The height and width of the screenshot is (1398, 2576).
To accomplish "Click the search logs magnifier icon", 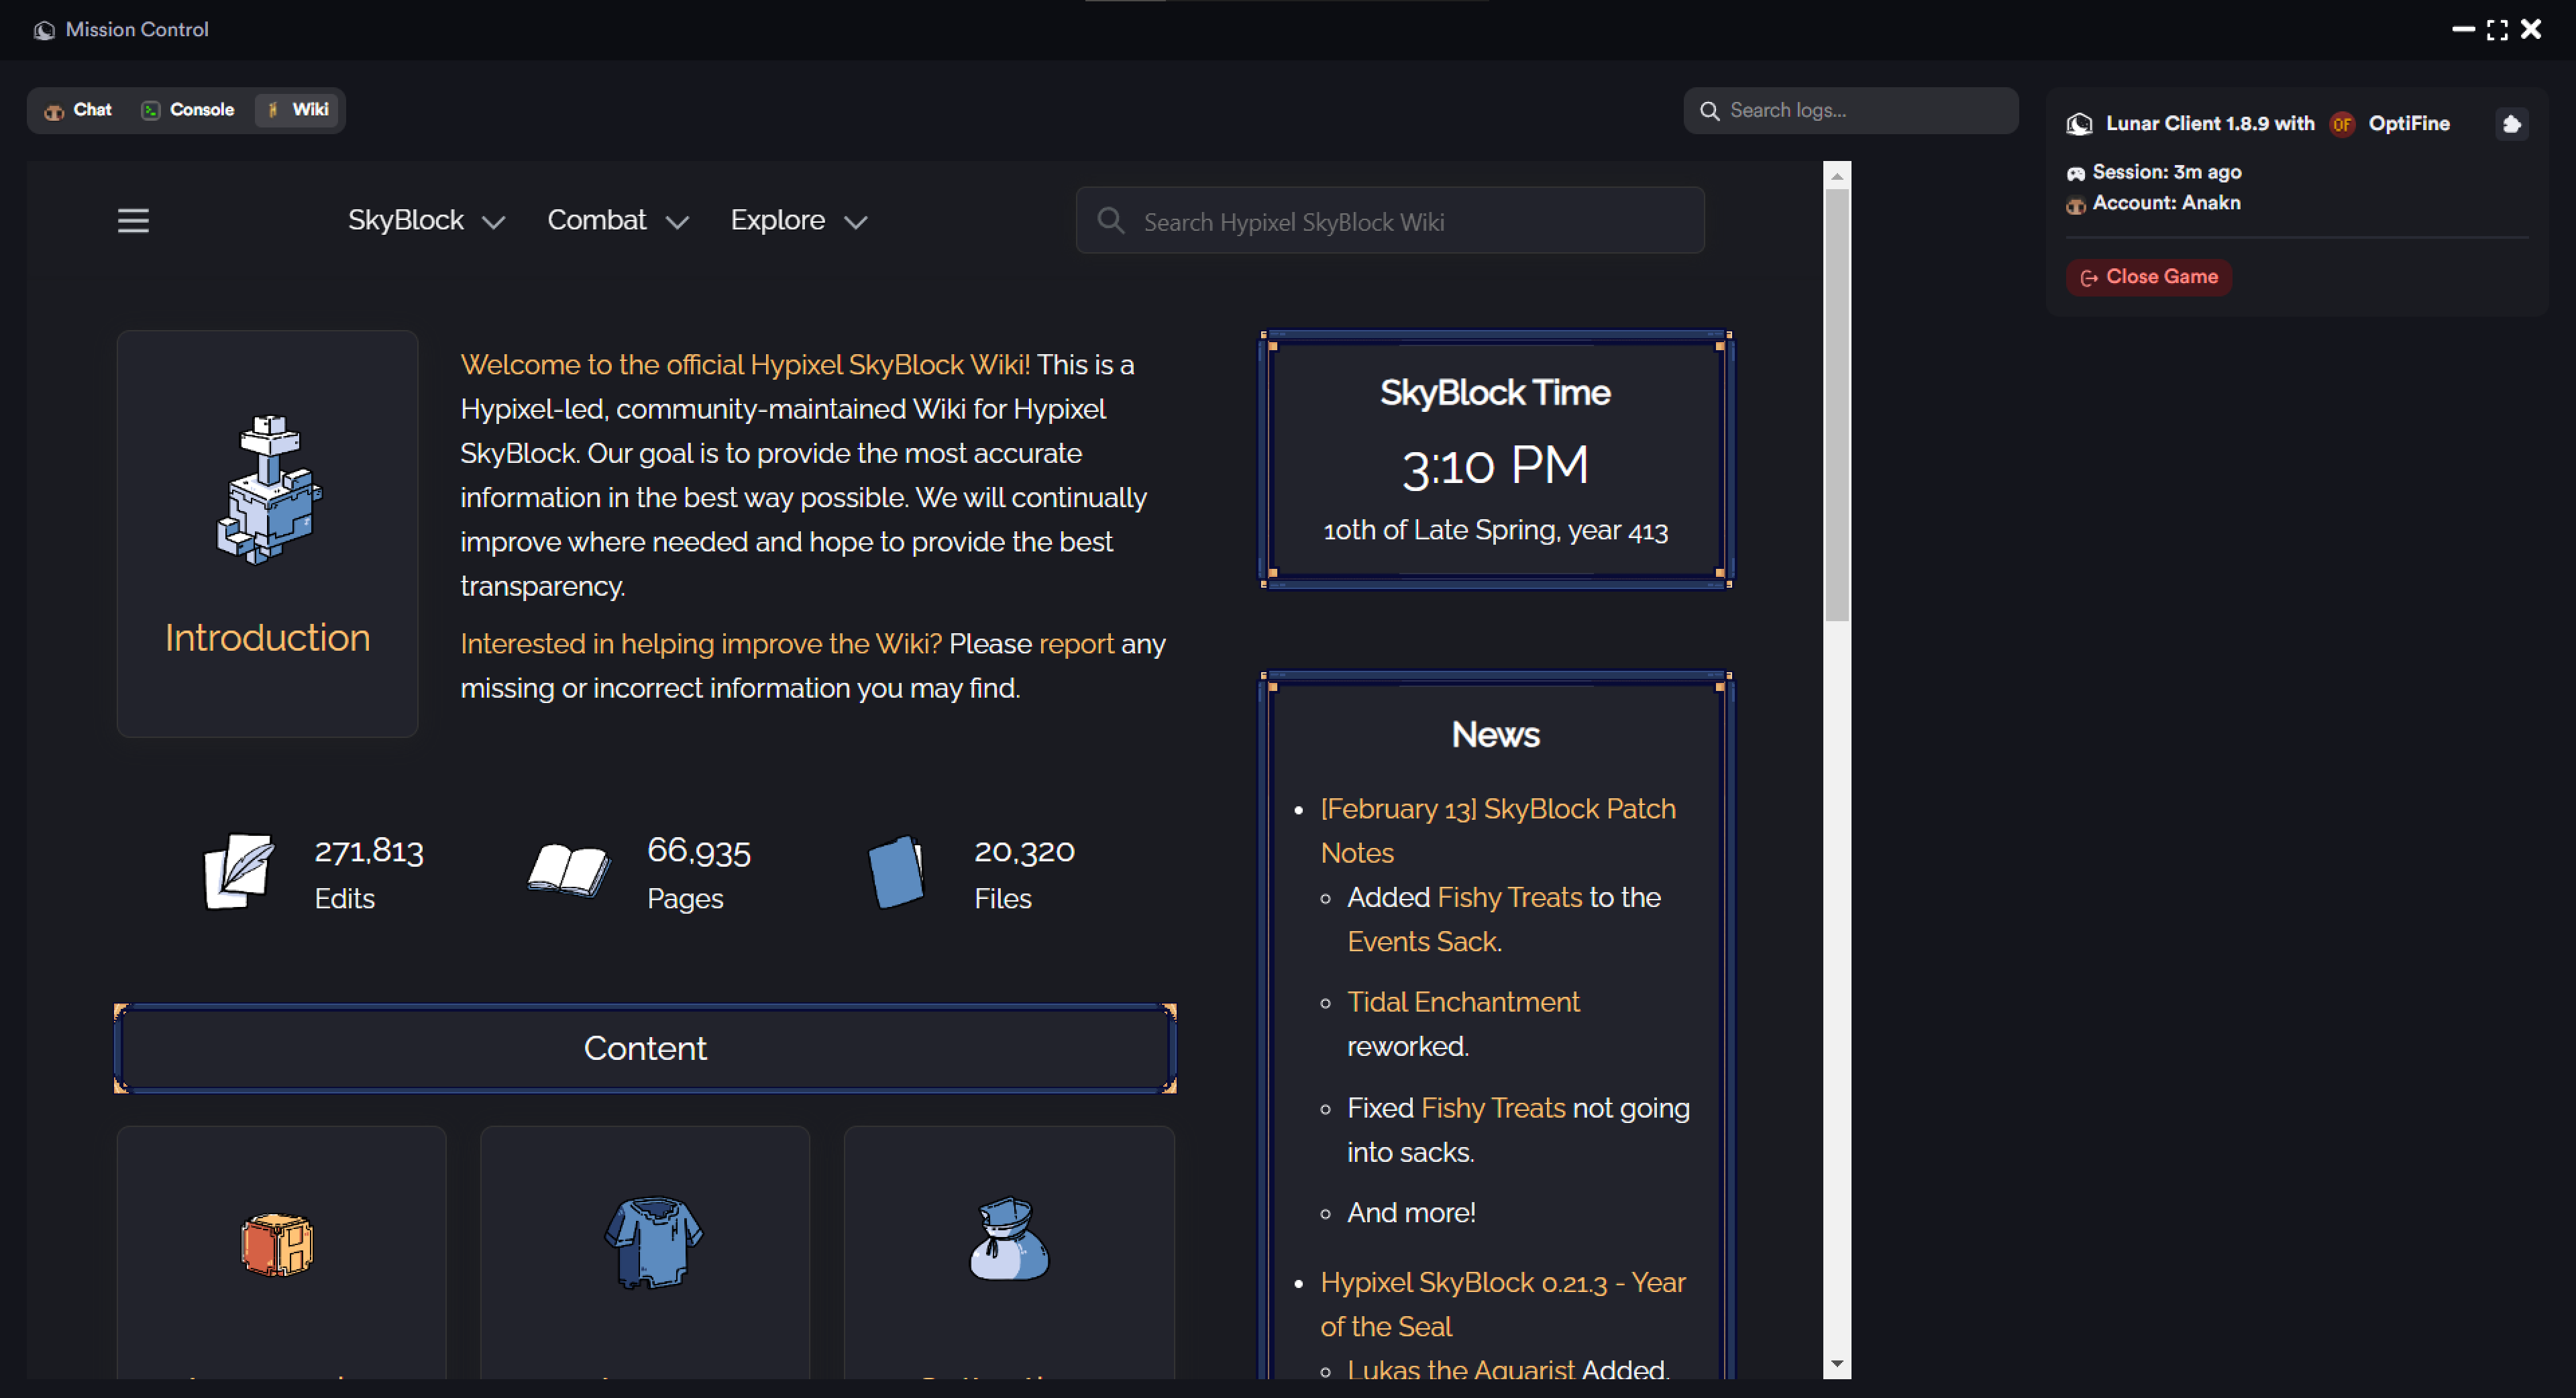I will pos(1710,111).
